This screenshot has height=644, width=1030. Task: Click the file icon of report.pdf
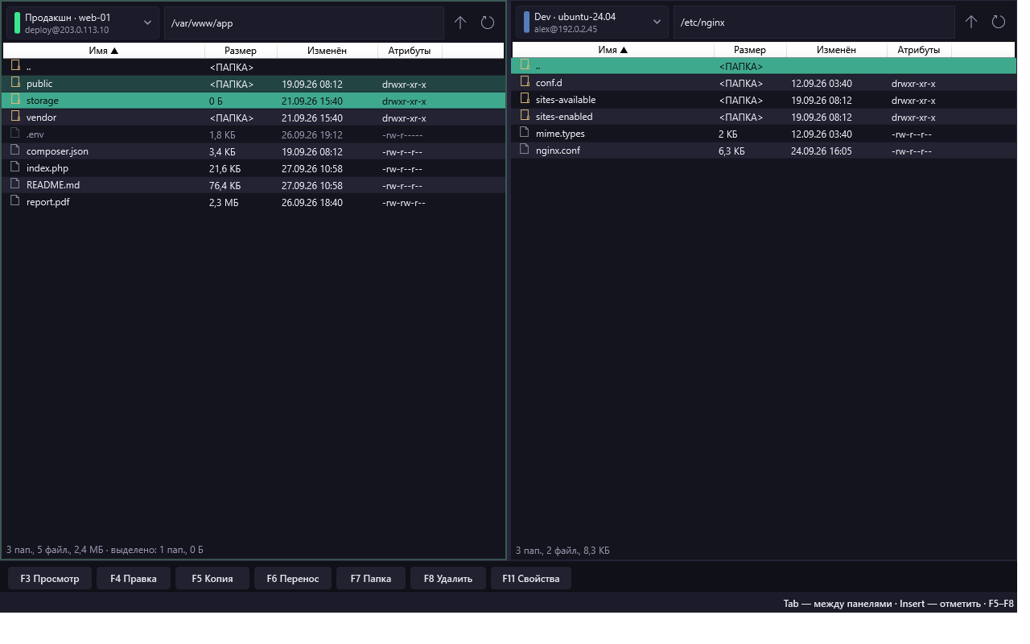coord(15,201)
